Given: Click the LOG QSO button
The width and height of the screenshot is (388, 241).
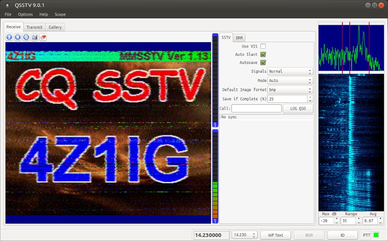Looking at the screenshot, I should click(298, 108).
